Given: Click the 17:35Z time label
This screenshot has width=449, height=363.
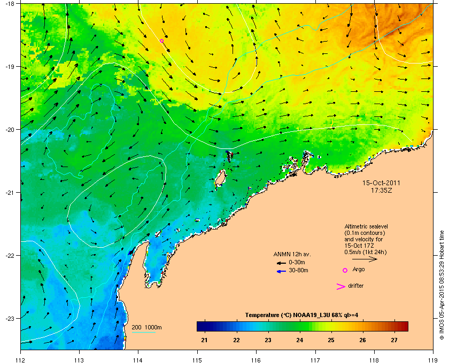Looking at the screenshot, I should point(381,190).
